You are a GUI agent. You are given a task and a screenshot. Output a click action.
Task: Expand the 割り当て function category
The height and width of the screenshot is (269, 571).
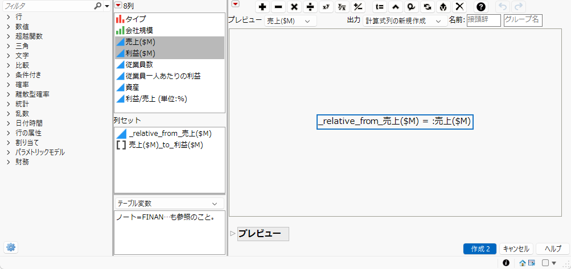[x=9, y=143]
